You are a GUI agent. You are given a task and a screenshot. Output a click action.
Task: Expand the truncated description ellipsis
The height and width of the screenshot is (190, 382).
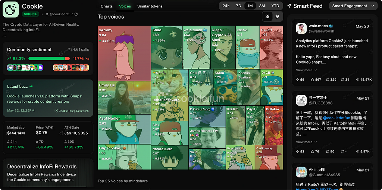point(4,35)
